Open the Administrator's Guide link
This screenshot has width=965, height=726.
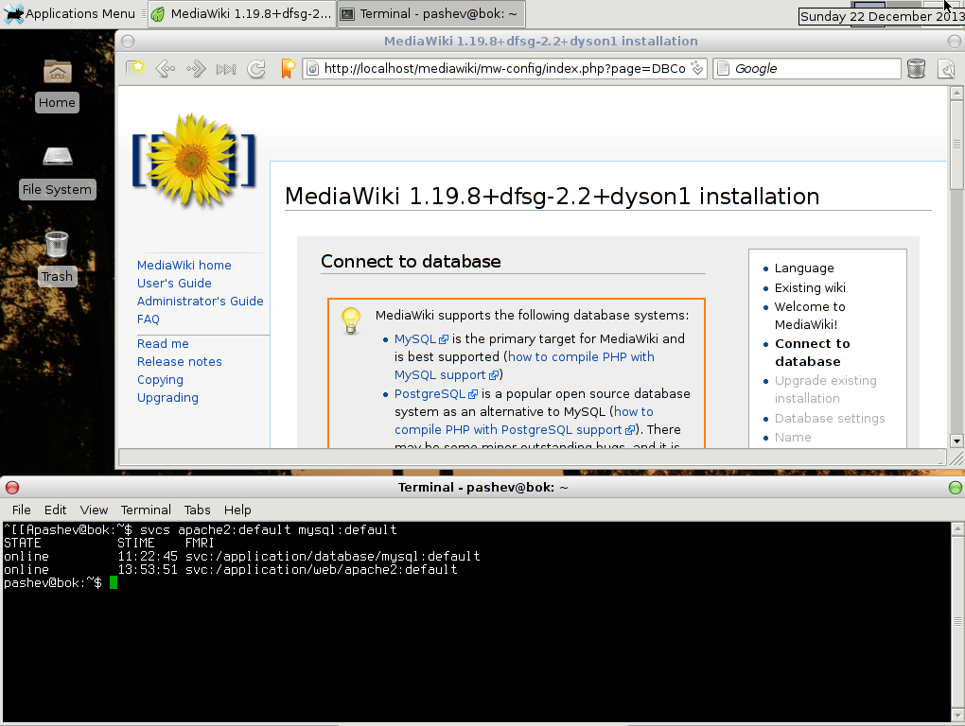click(200, 301)
